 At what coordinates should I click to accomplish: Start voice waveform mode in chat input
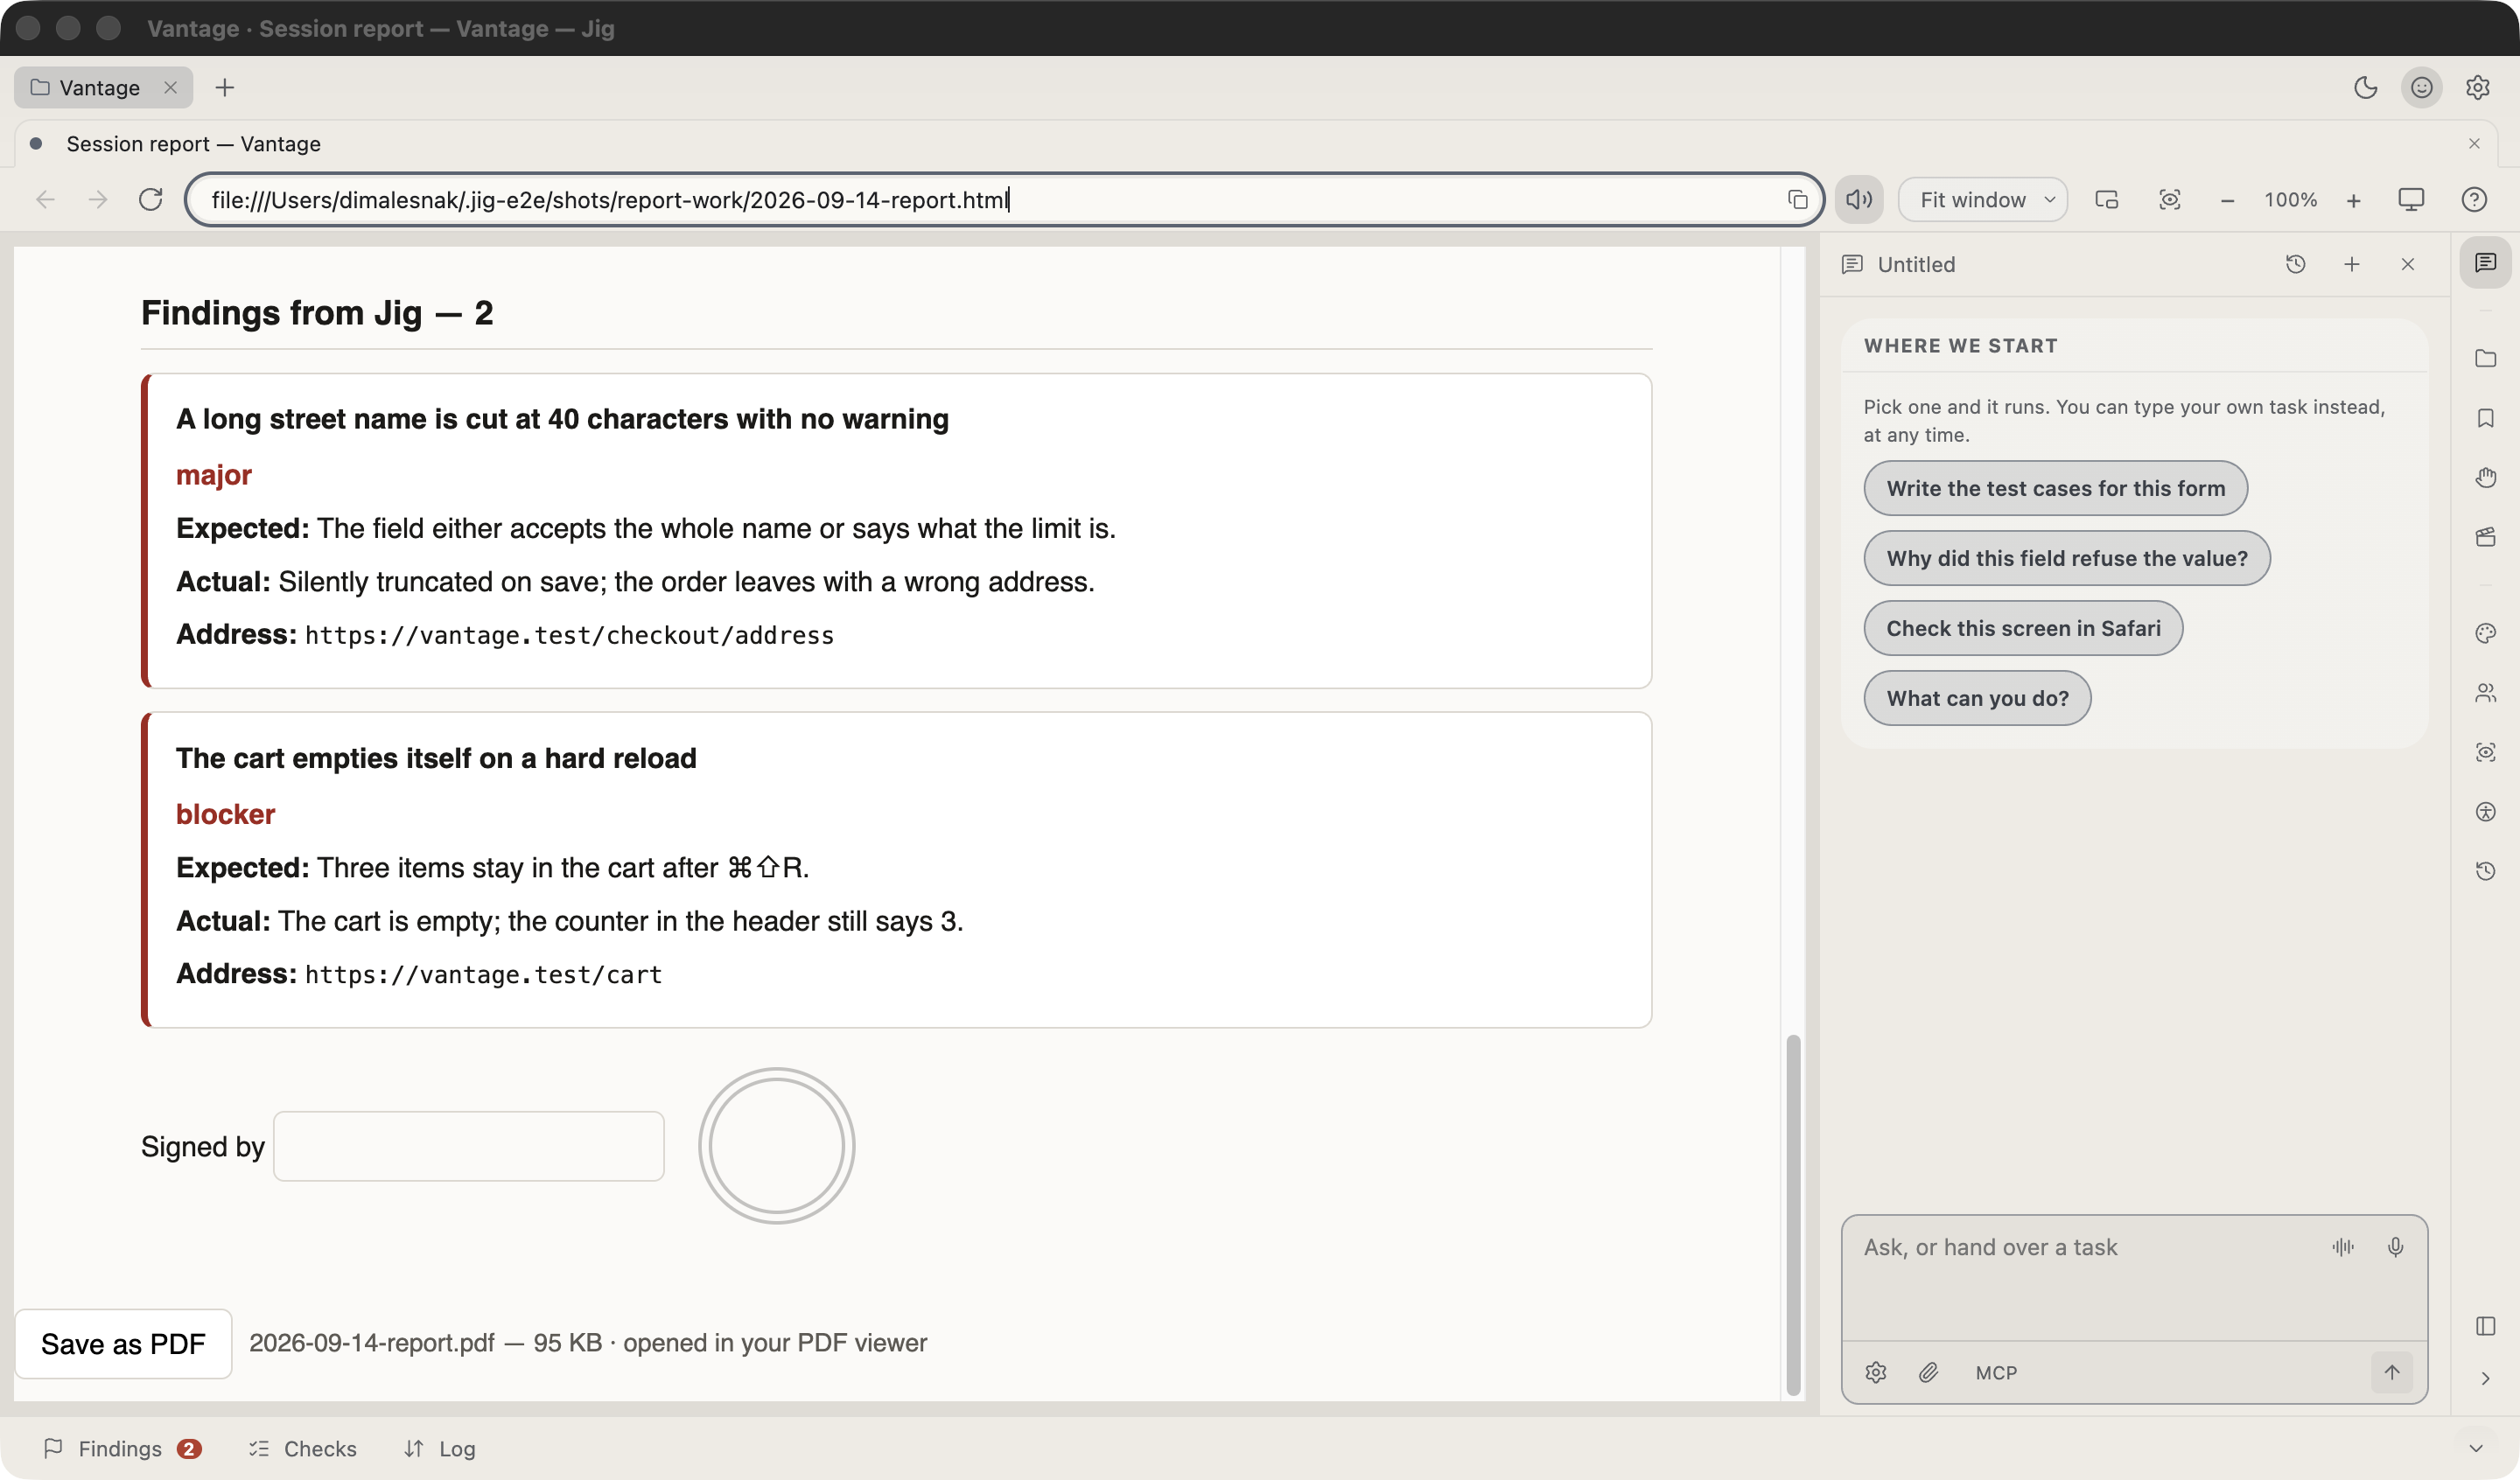[2342, 1247]
